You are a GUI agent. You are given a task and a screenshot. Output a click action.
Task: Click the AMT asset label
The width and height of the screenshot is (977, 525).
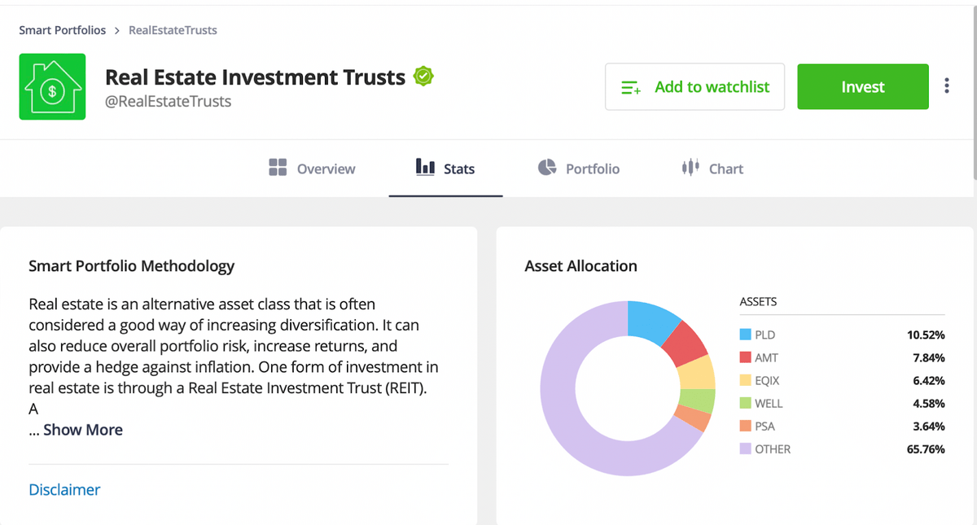click(x=767, y=357)
